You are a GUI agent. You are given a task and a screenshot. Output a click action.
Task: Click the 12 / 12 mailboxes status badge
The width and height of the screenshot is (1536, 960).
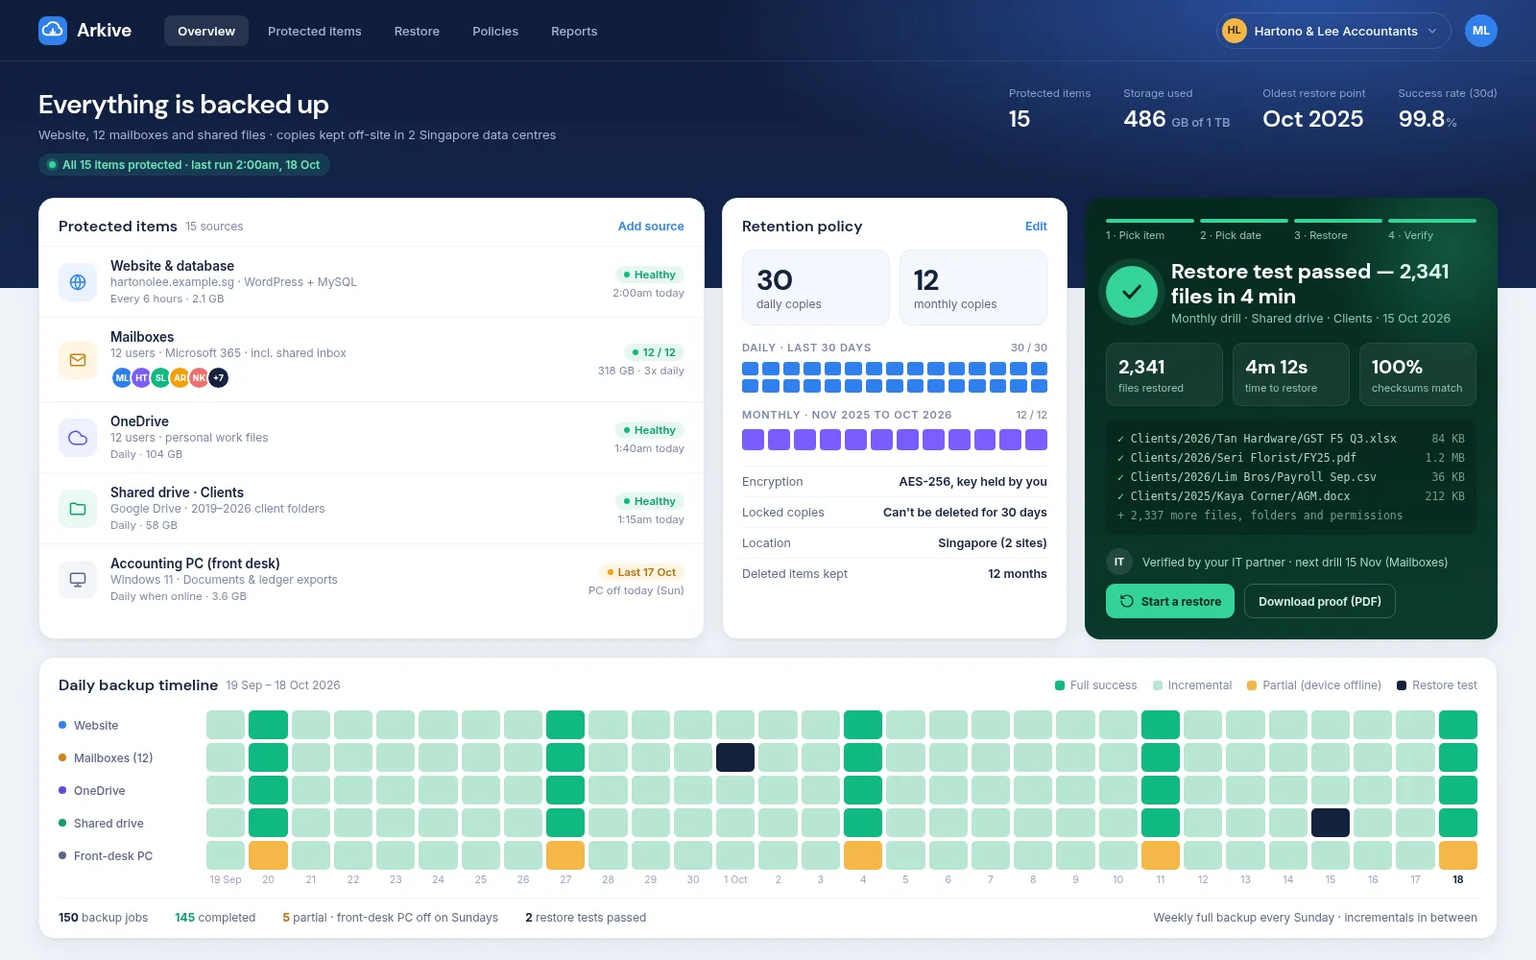654,352
